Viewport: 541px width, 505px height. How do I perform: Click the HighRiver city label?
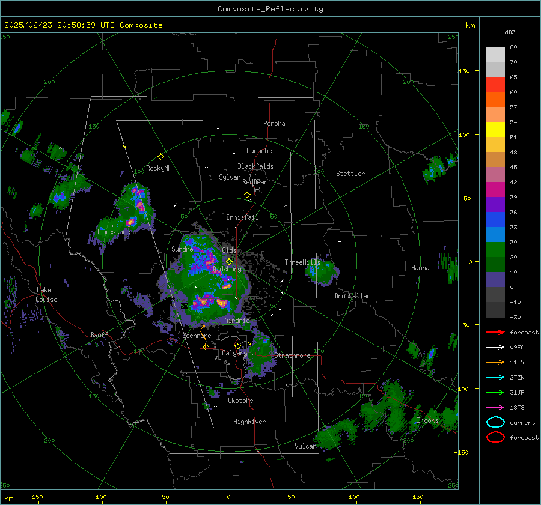click(249, 422)
